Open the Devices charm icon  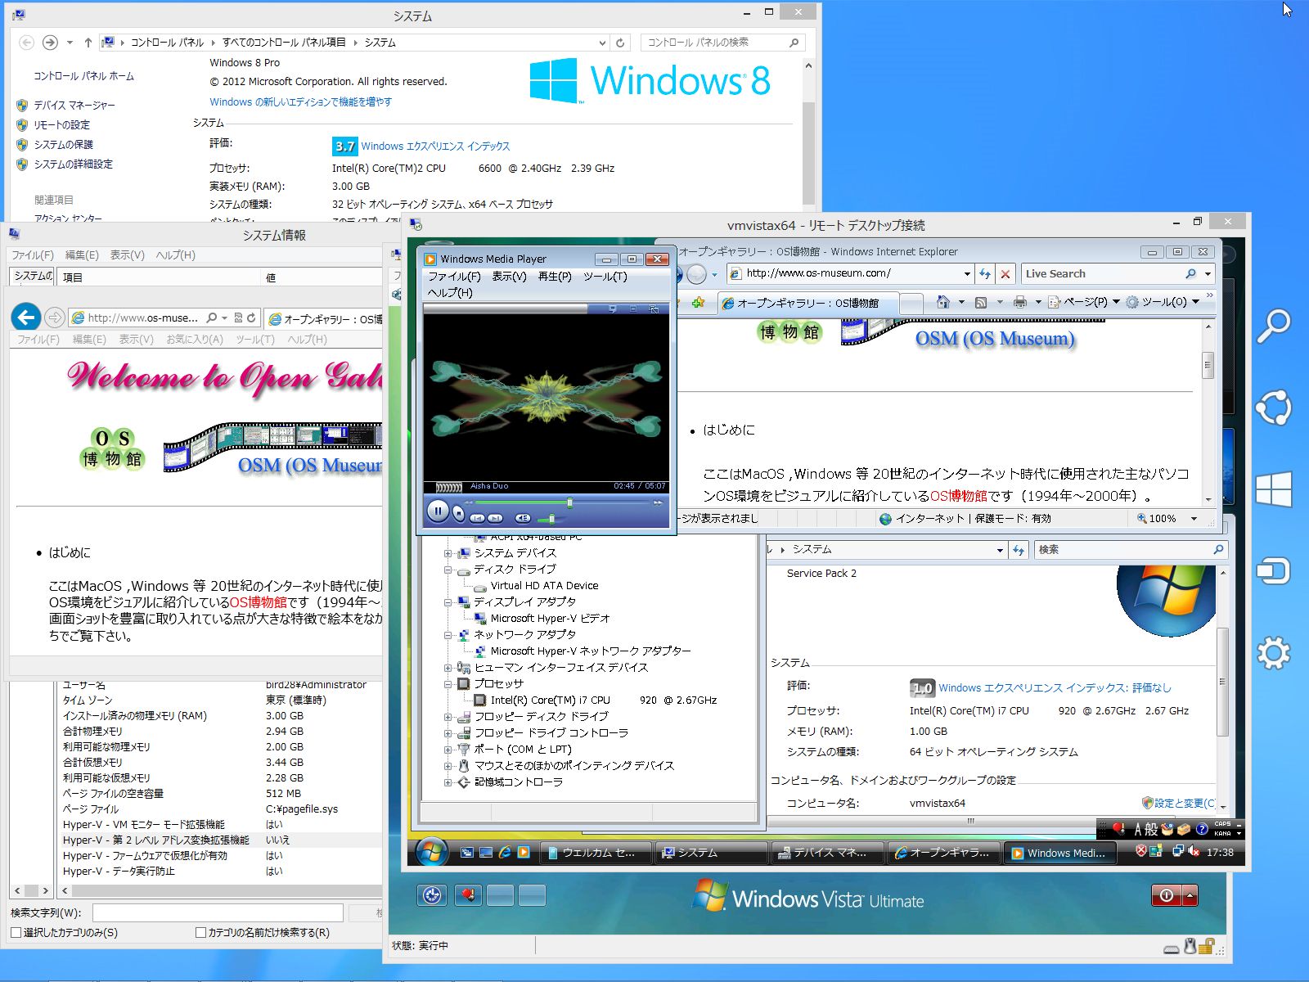point(1273,570)
